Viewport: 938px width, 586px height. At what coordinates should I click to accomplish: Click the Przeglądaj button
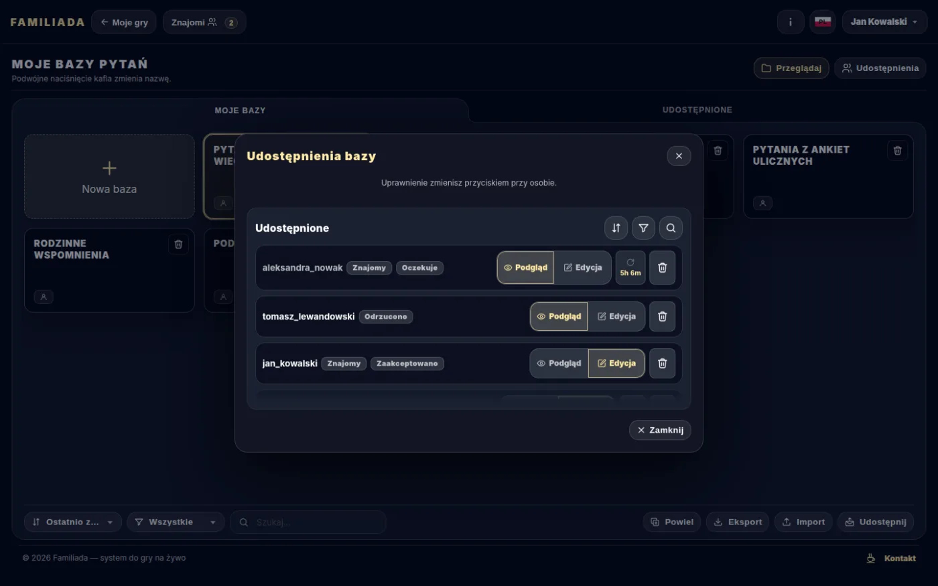(791, 68)
